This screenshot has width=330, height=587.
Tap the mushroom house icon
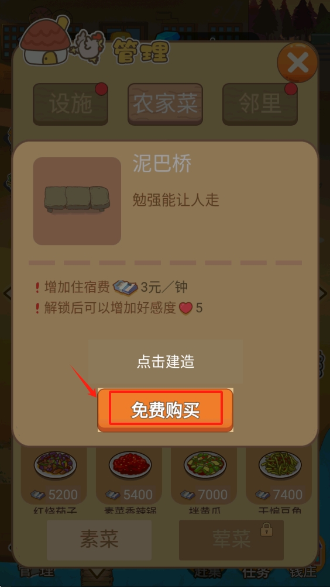pyautogui.click(x=44, y=41)
